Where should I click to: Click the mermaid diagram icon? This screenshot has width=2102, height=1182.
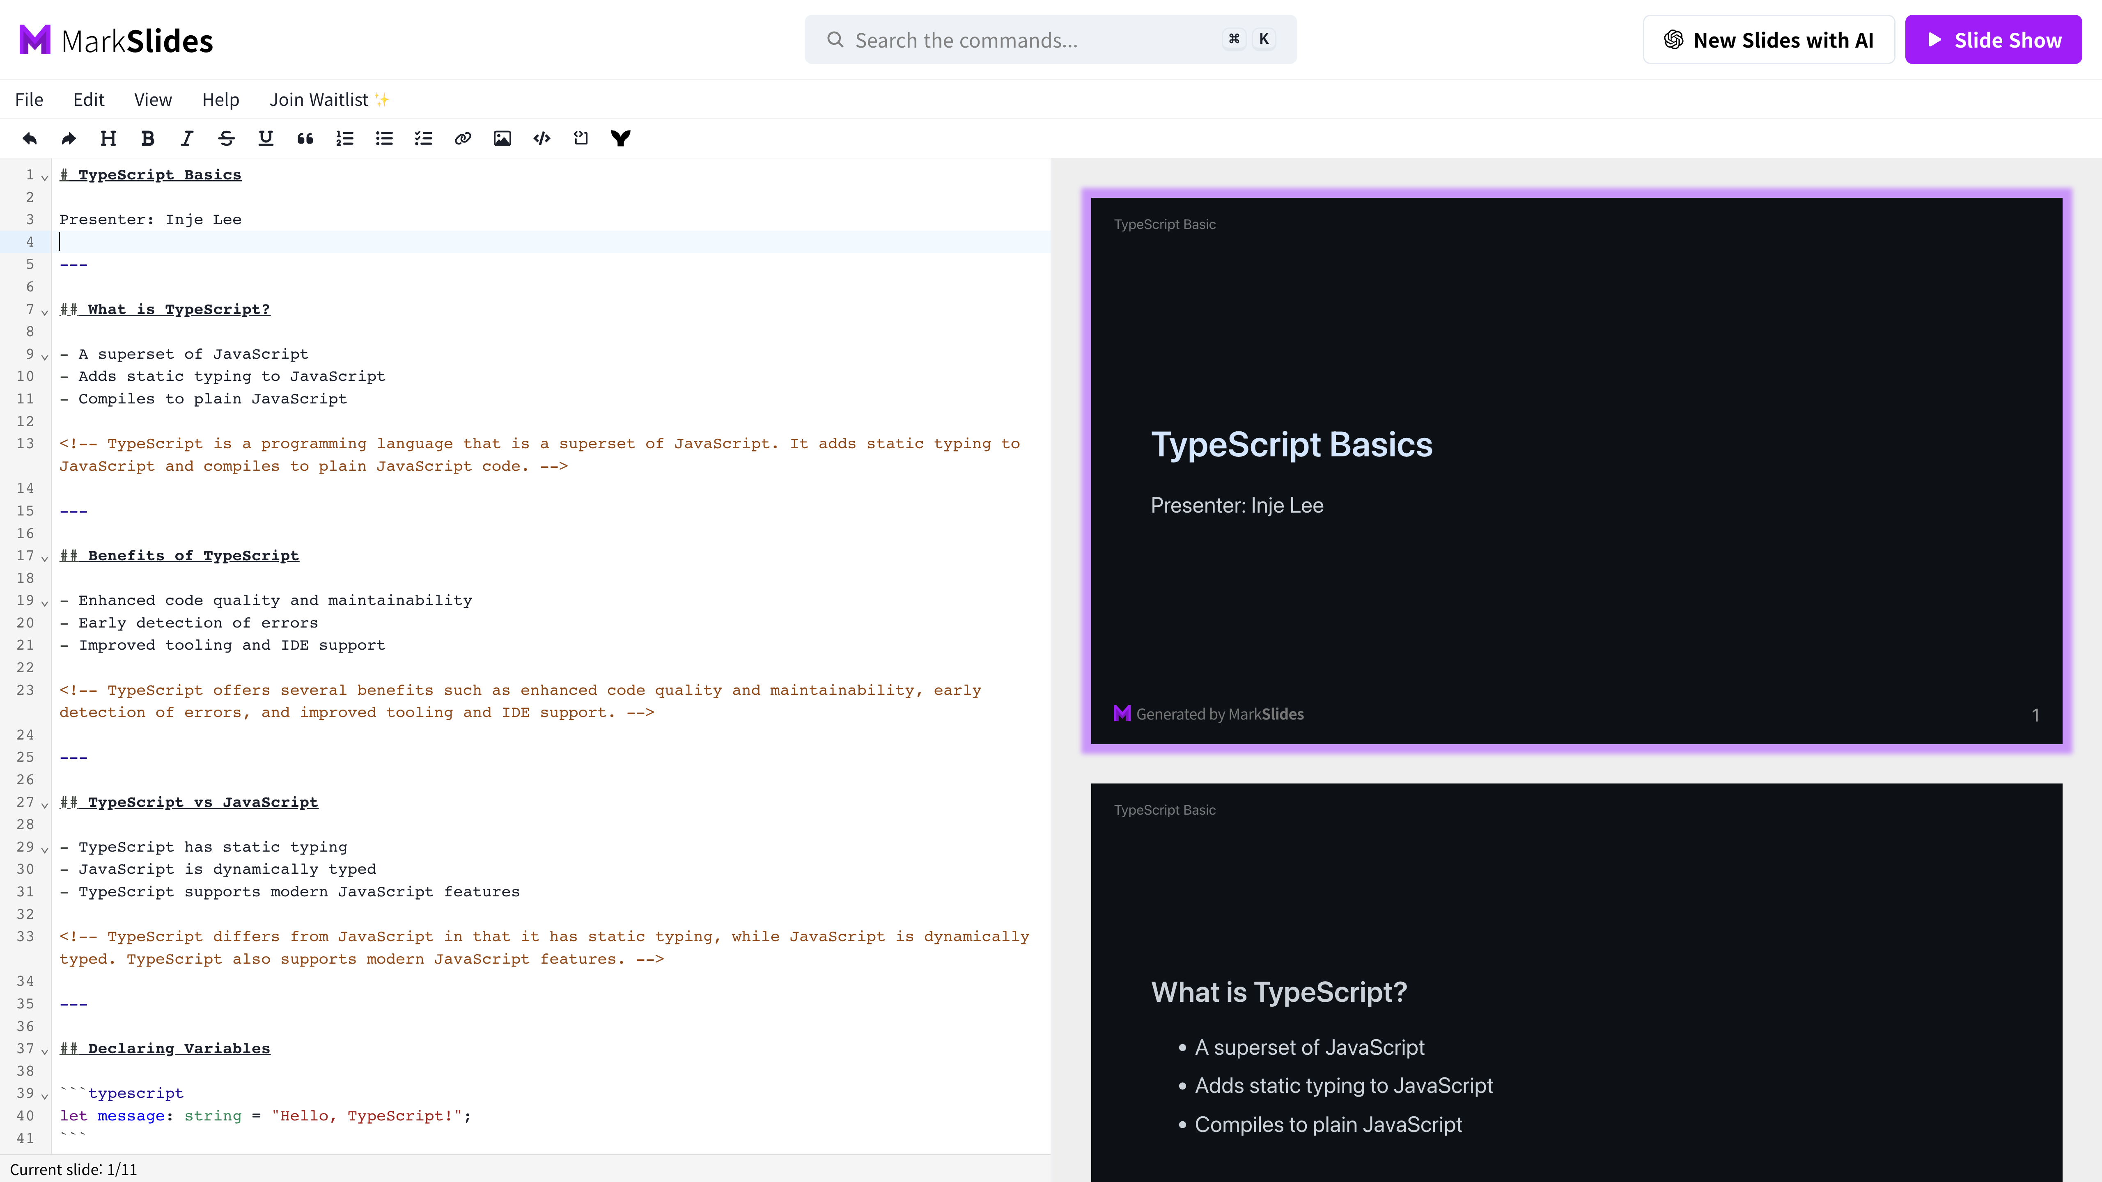621,139
